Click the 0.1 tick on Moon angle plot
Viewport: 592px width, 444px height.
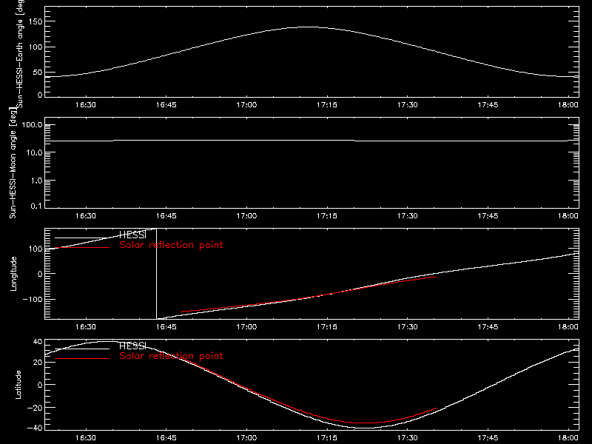click(36, 206)
